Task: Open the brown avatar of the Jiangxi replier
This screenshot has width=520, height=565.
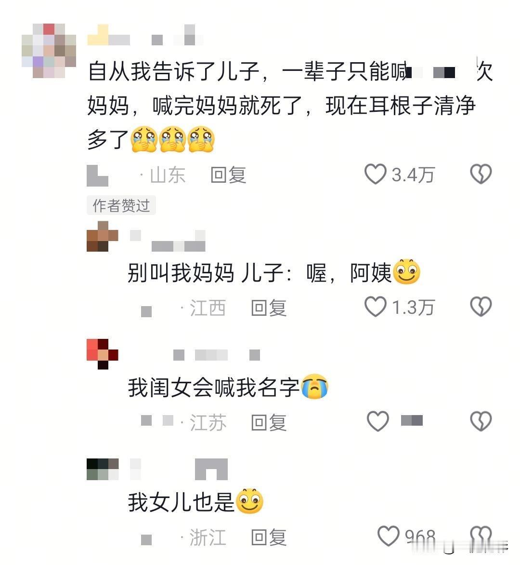Action: tap(103, 236)
